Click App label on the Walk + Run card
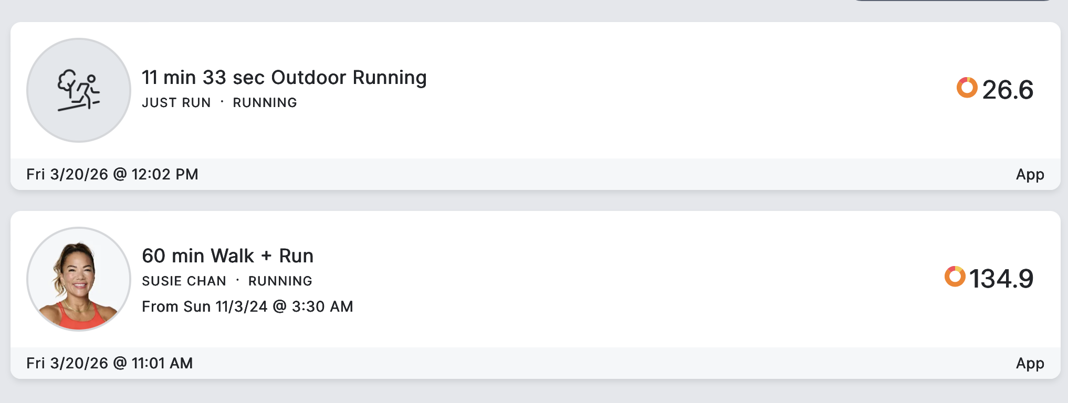Screen dimensions: 1068x403 (1030, 363)
